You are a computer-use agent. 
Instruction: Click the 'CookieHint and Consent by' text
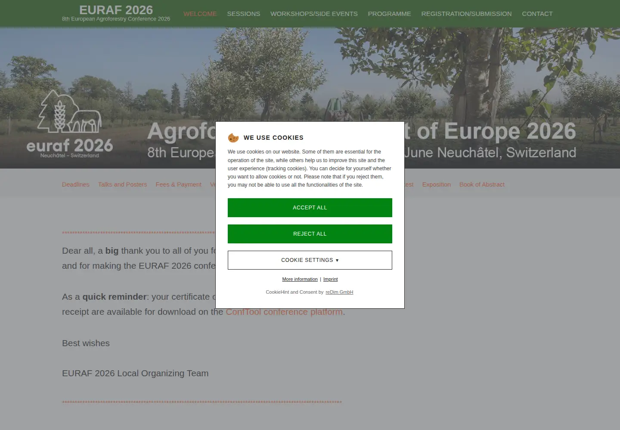tap(294, 292)
